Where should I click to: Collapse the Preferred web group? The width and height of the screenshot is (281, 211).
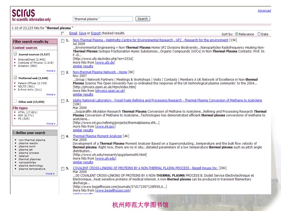(15, 77)
